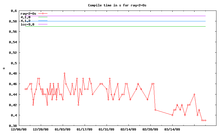Click the 01/17/09 x-axis date label
The height and width of the screenshot is (133, 222).
85,129
